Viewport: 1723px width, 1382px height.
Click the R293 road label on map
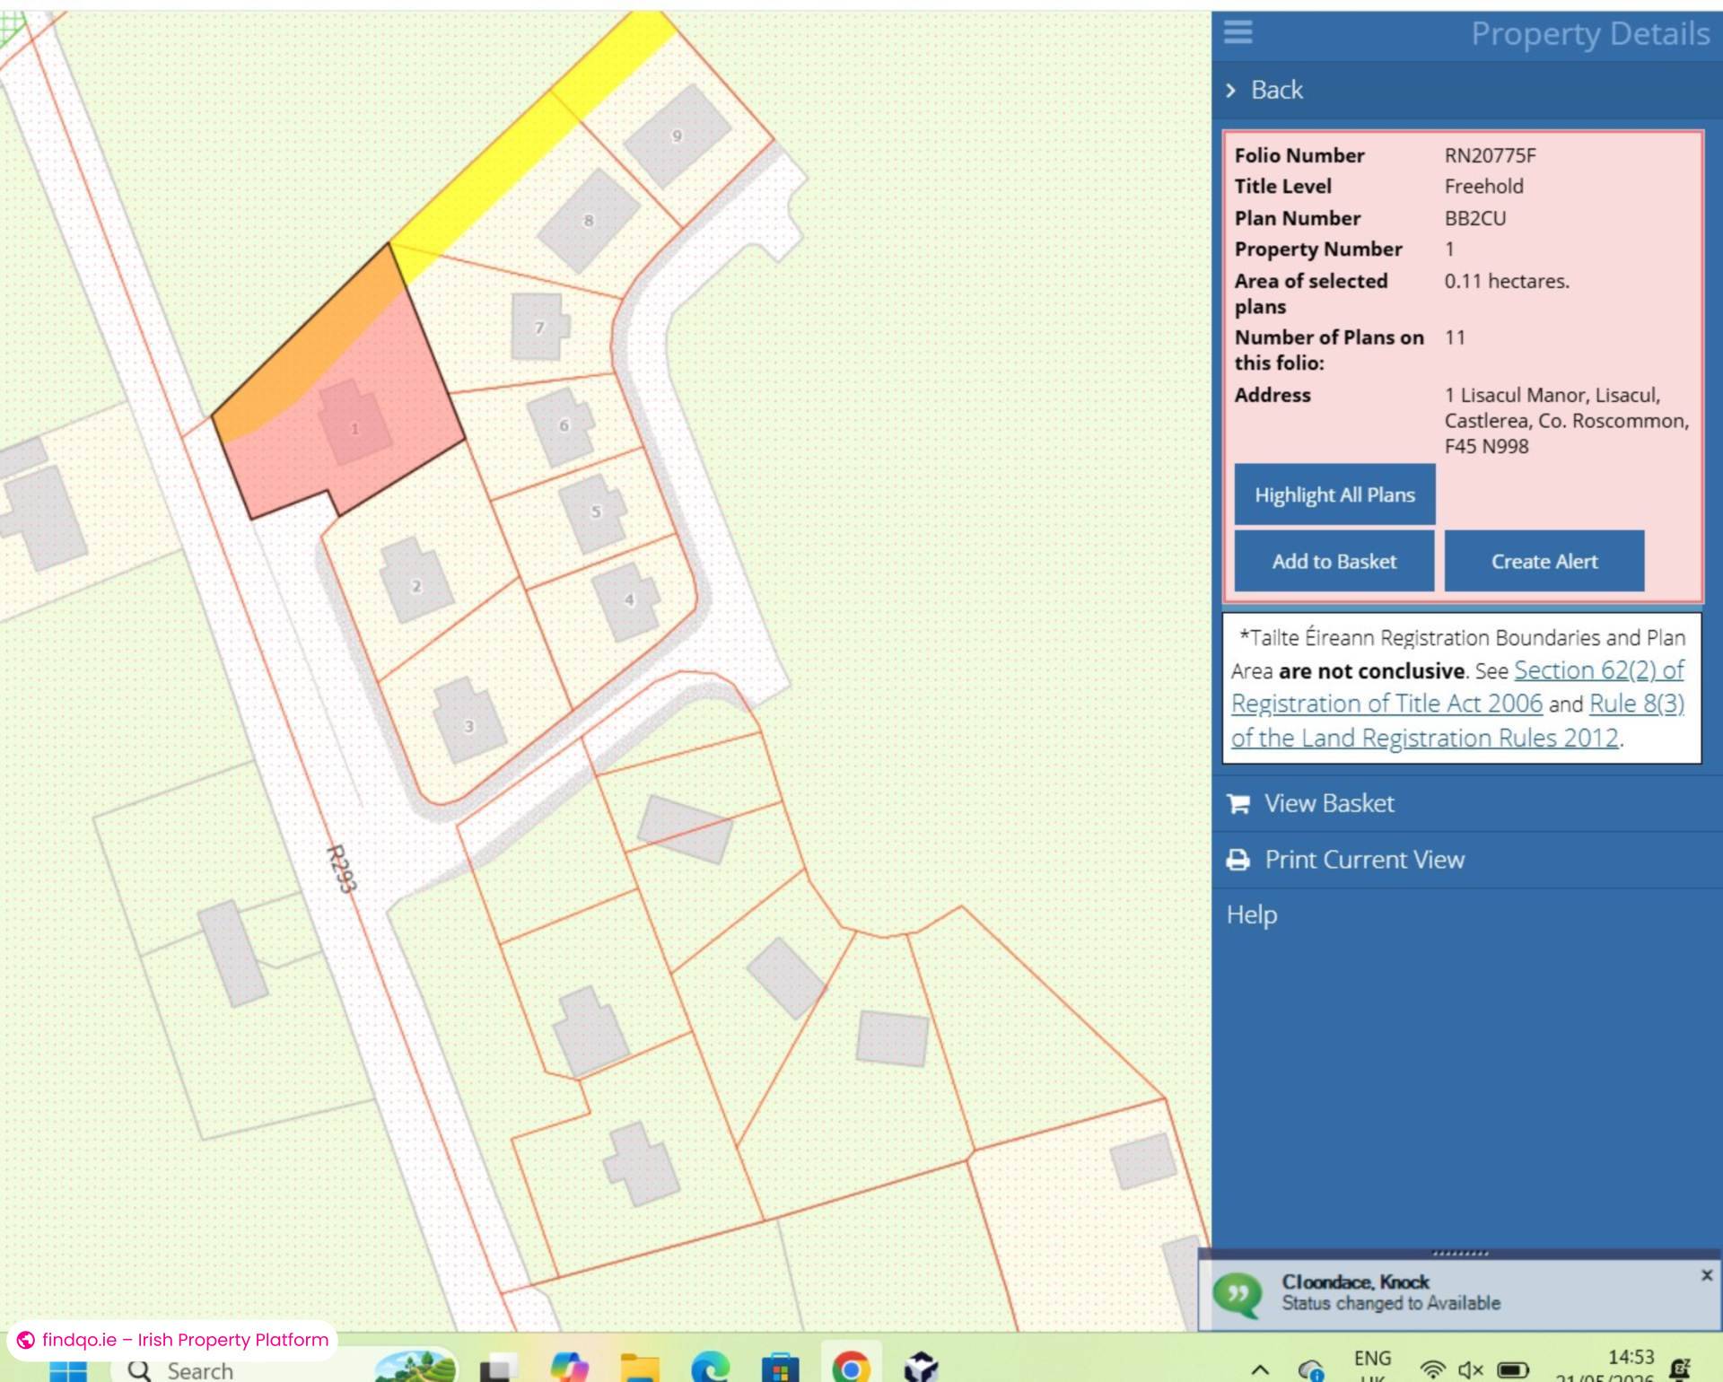(341, 869)
